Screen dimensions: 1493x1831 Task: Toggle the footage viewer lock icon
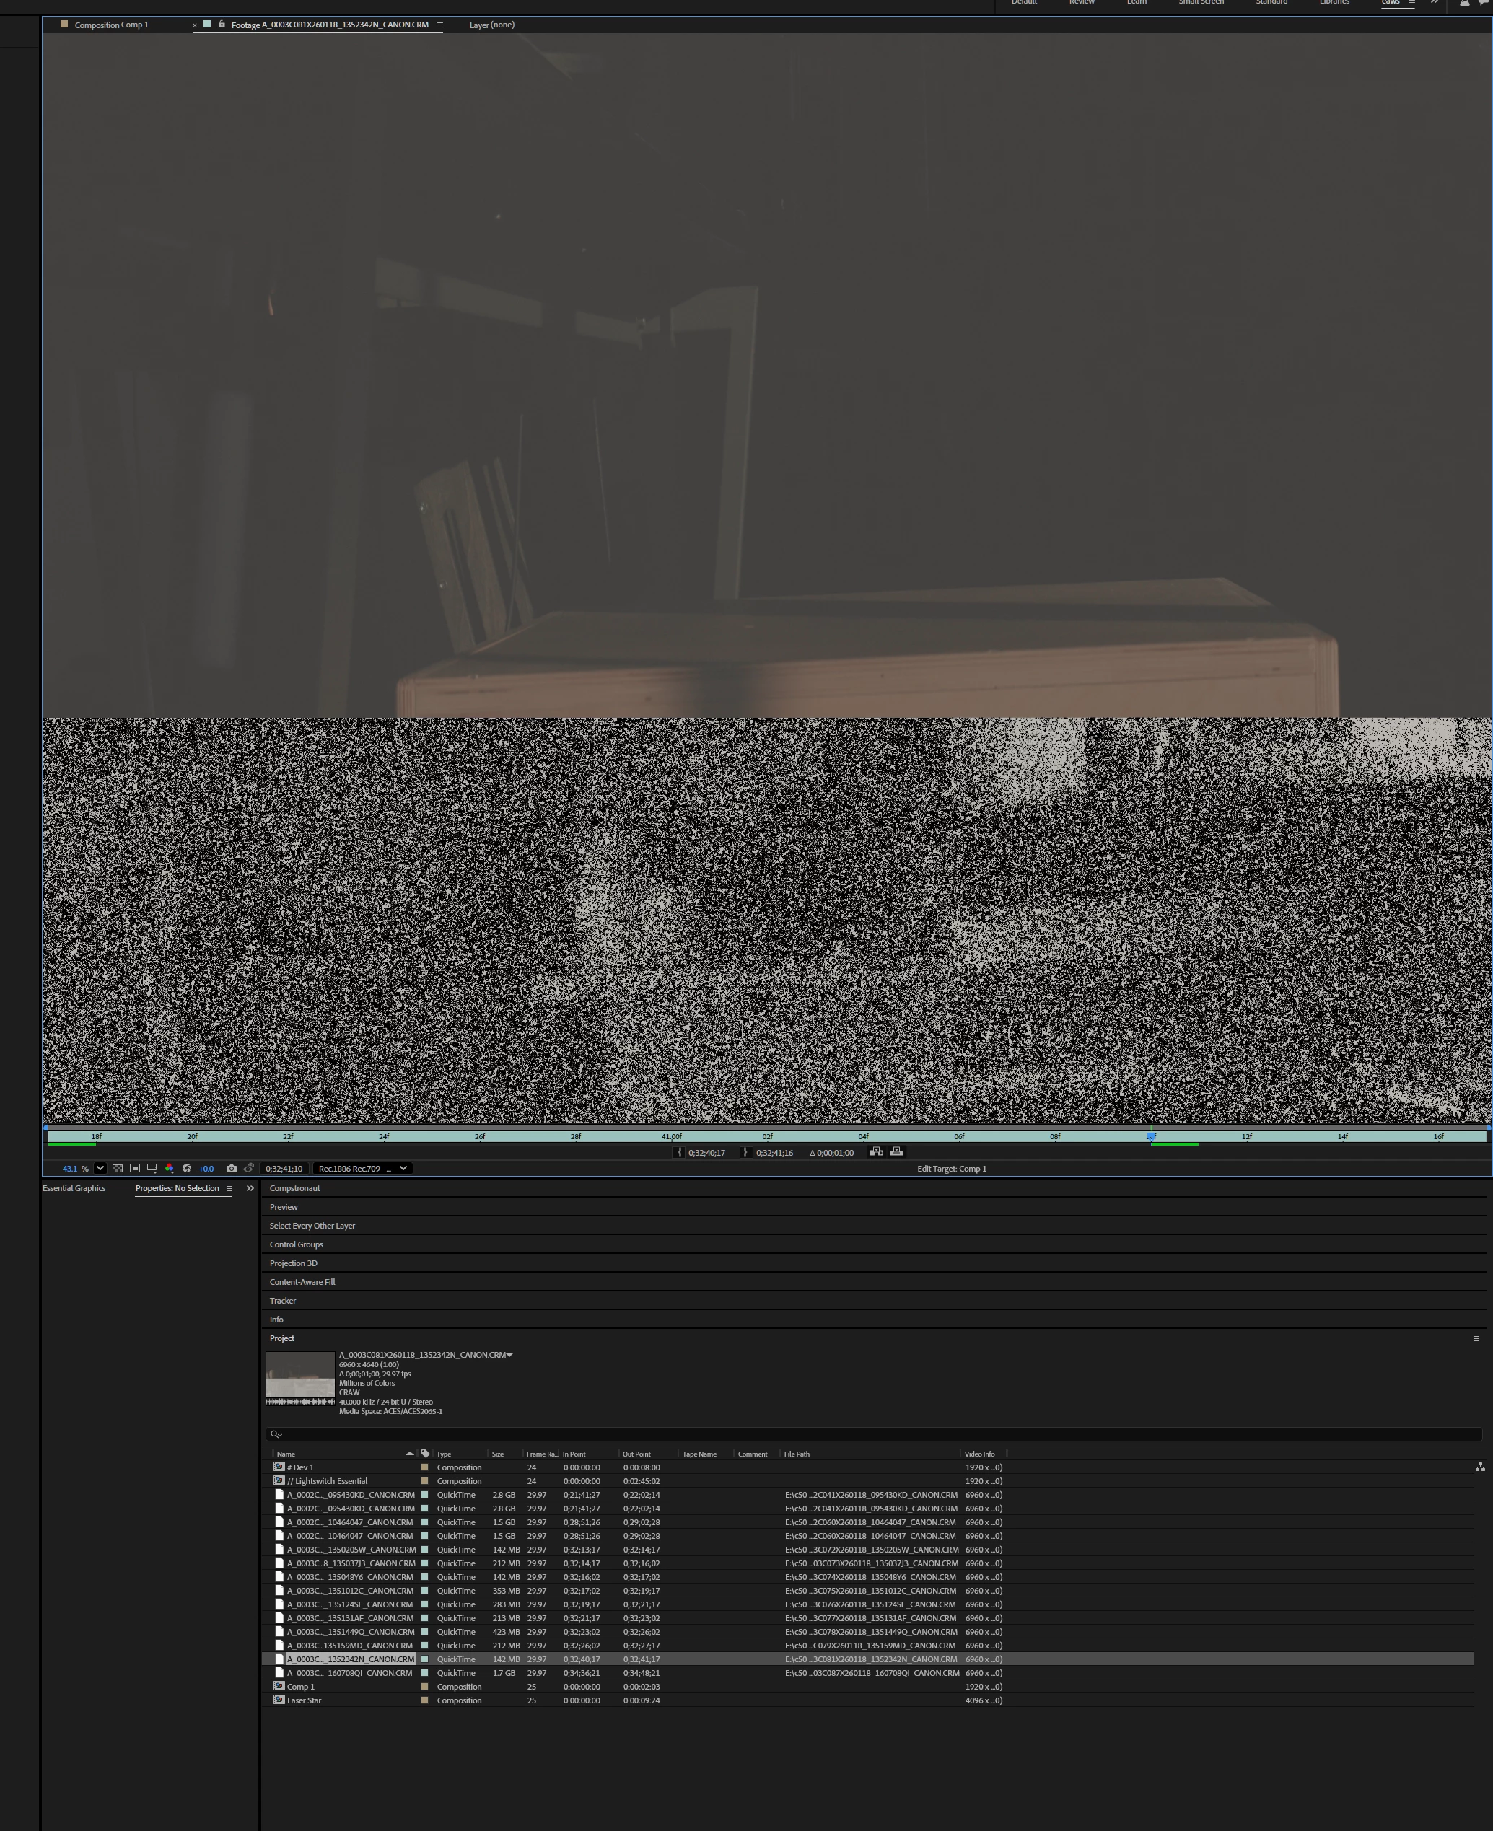tap(221, 24)
